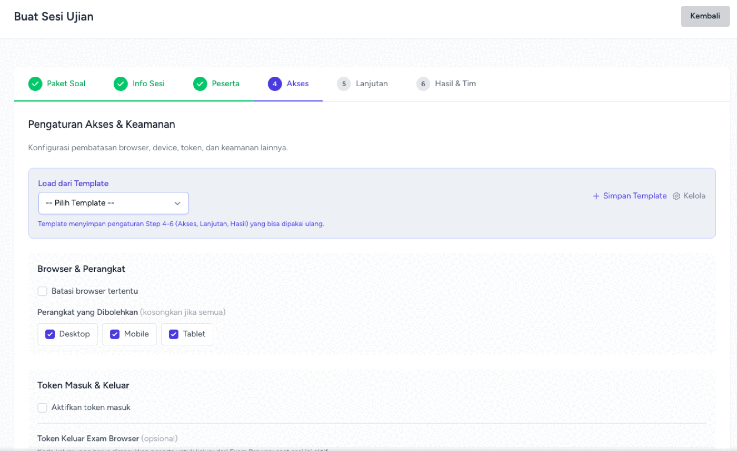Screen dimensions: 737x451
Task: Click the green checkmark icon beside Peserta
Action: click(x=200, y=84)
